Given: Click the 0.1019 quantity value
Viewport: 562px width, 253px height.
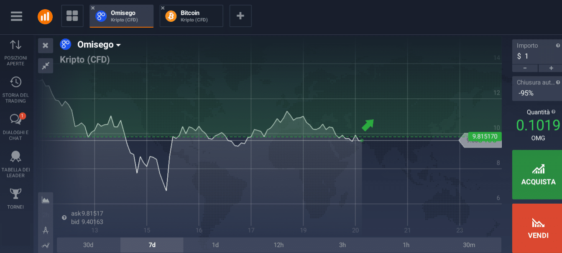Looking at the screenshot, I should click(538, 125).
